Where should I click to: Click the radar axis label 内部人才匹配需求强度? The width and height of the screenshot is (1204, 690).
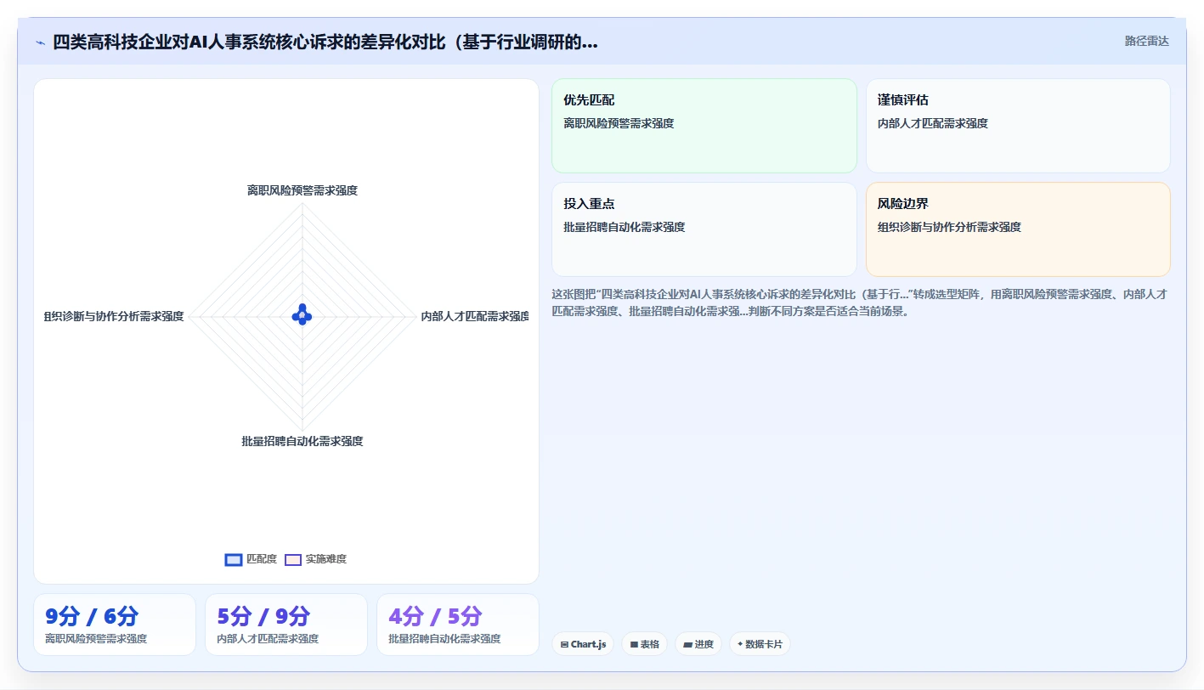[475, 316]
